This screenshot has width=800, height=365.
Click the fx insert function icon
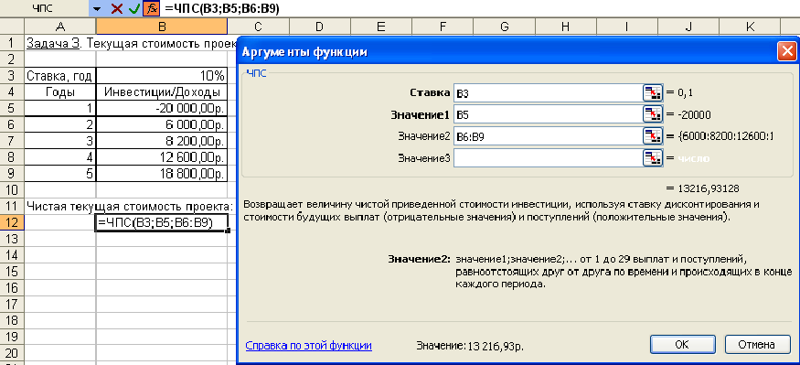click(151, 8)
